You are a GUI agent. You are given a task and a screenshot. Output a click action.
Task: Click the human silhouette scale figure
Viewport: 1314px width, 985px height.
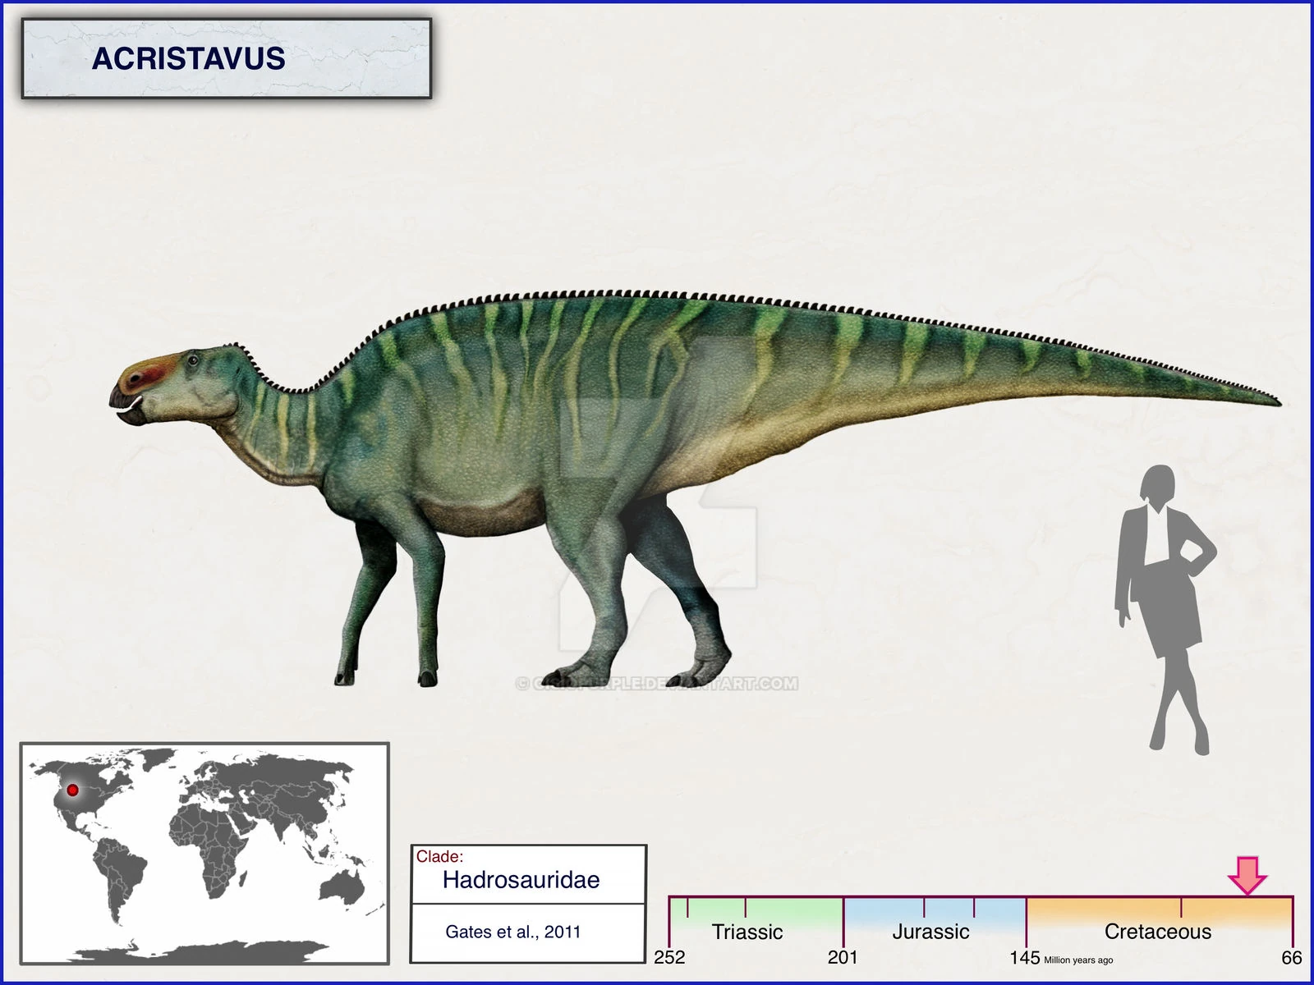(1165, 608)
